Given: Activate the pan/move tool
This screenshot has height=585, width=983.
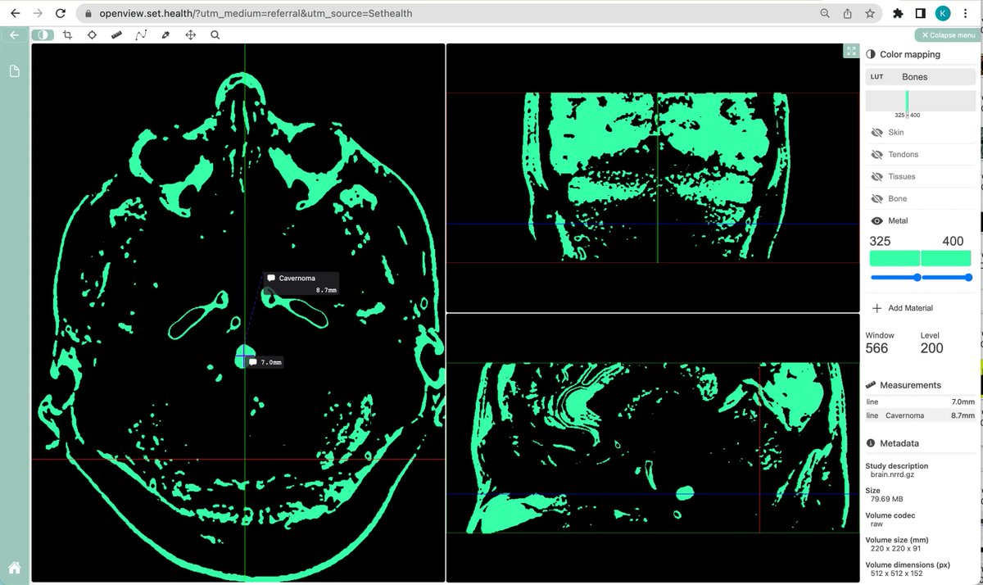Looking at the screenshot, I should tap(189, 34).
